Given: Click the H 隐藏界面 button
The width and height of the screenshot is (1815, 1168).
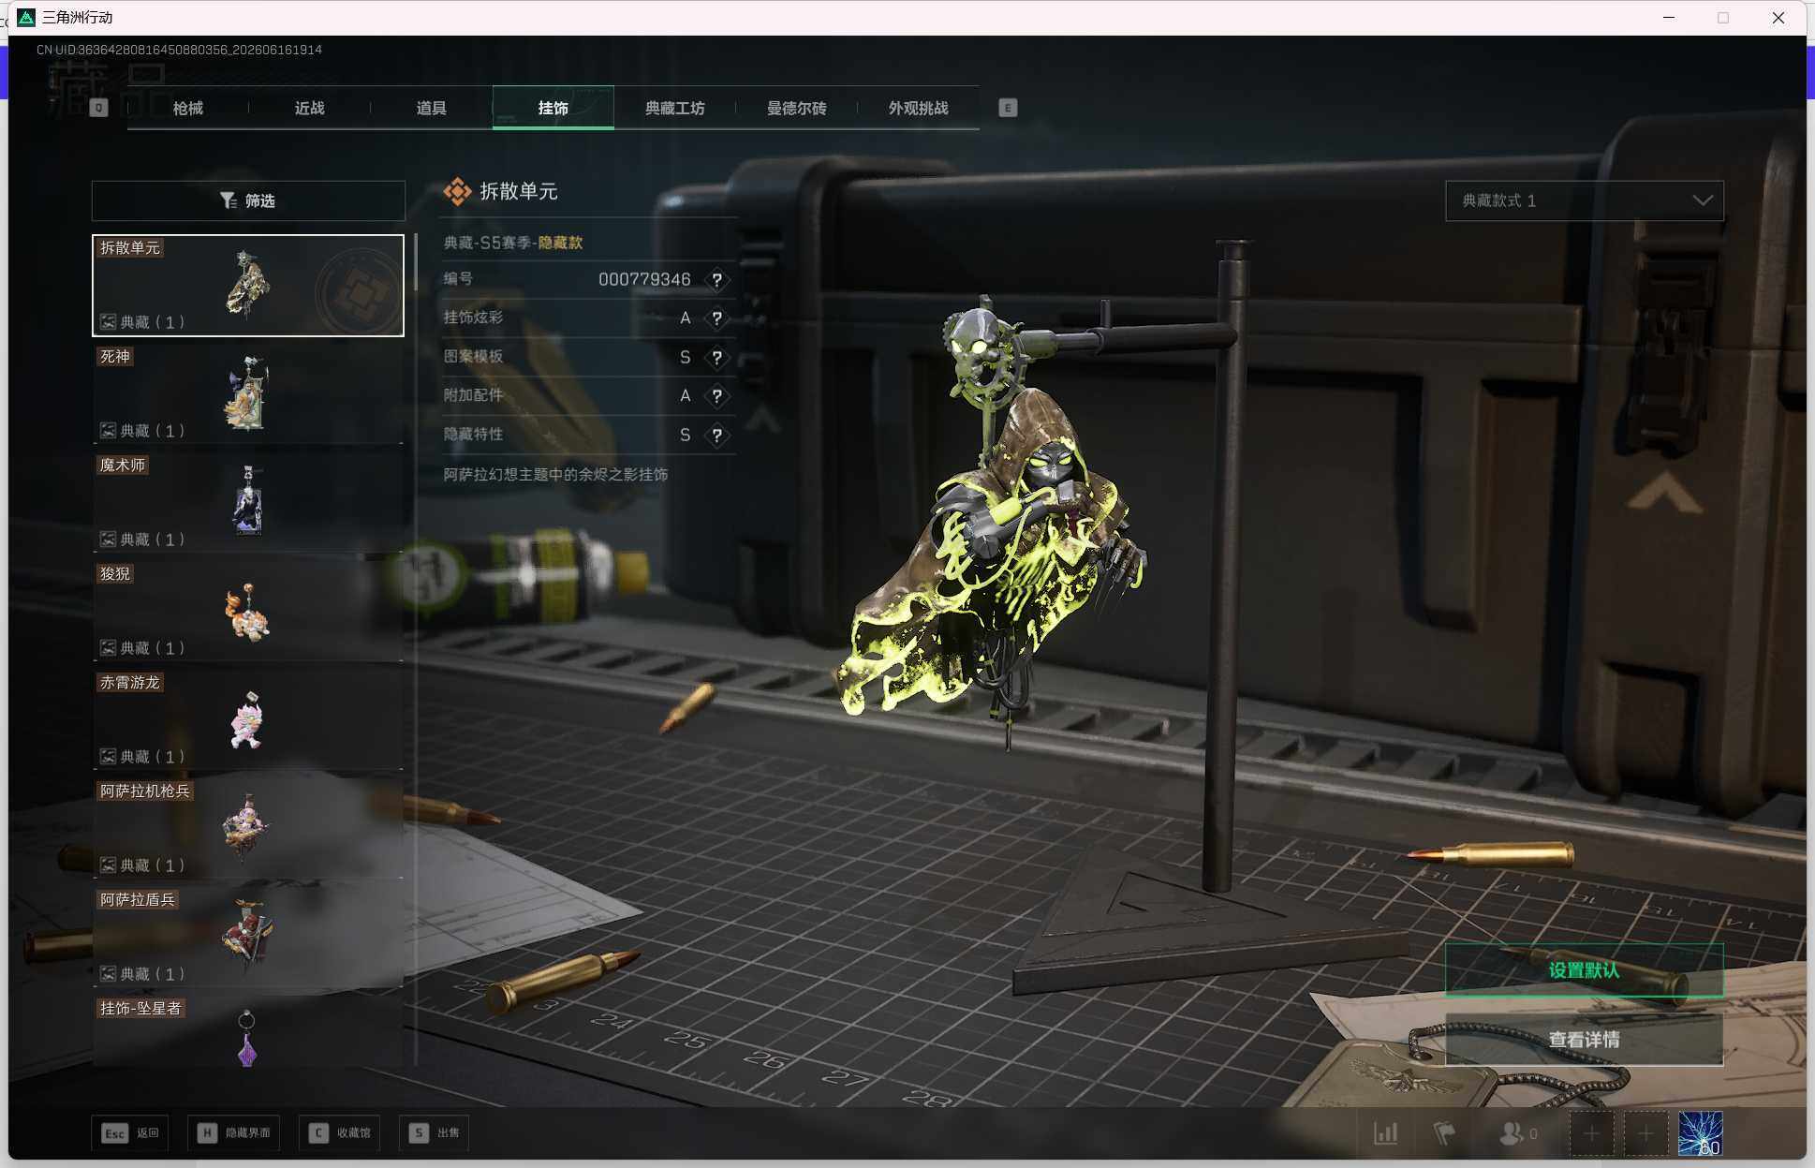Looking at the screenshot, I should [x=233, y=1132].
